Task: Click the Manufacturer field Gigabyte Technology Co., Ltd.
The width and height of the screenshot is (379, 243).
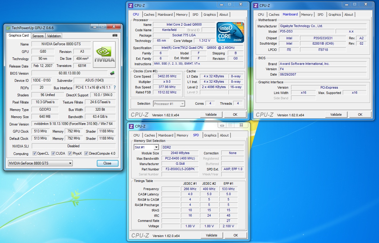Action: pos(323,26)
